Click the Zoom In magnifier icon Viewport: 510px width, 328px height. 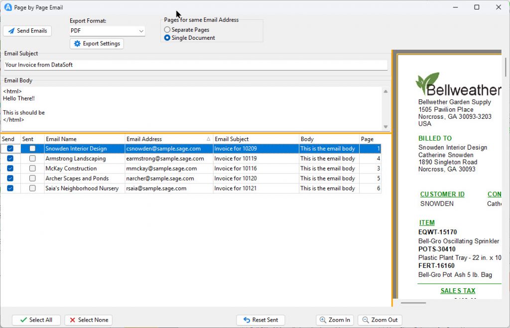[324, 320]
